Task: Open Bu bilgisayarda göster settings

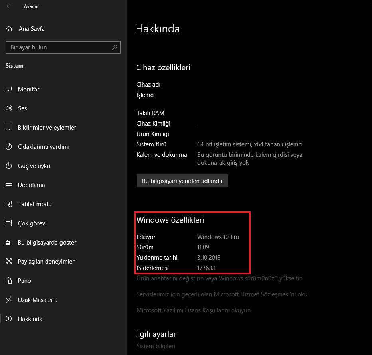Action: coord(47,243)
